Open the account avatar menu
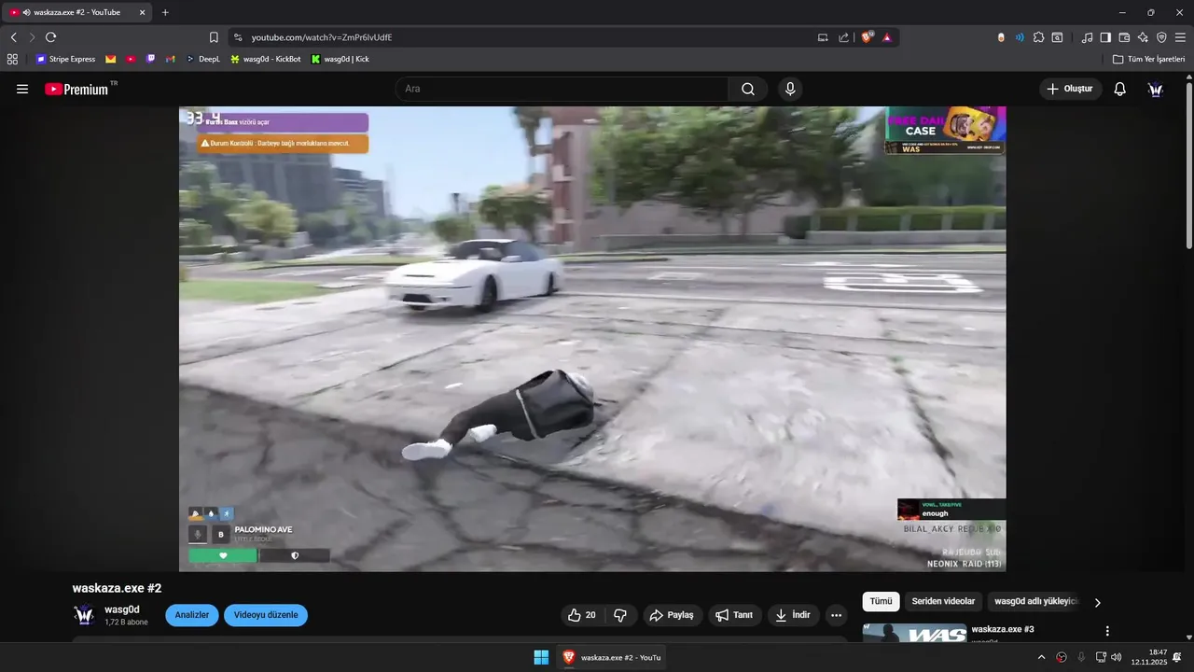This screenshot has width=1194, height=672. coord(1156,89)
